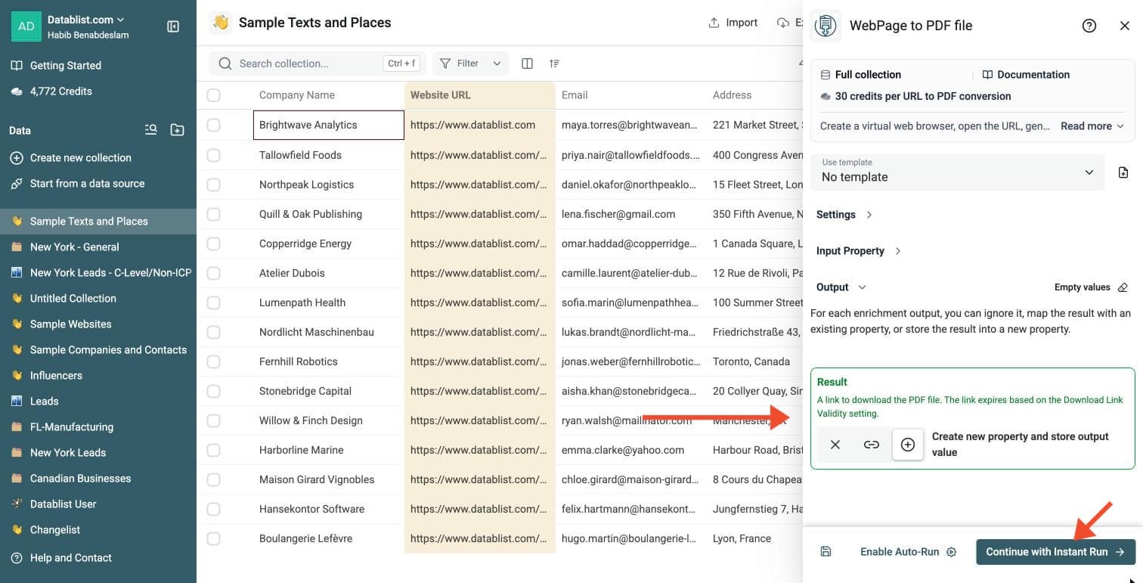Check the Brightwave Analytics row checkbox
Image resolution: width=1143 pixels, height=583 pixels.
pos(213,125)
